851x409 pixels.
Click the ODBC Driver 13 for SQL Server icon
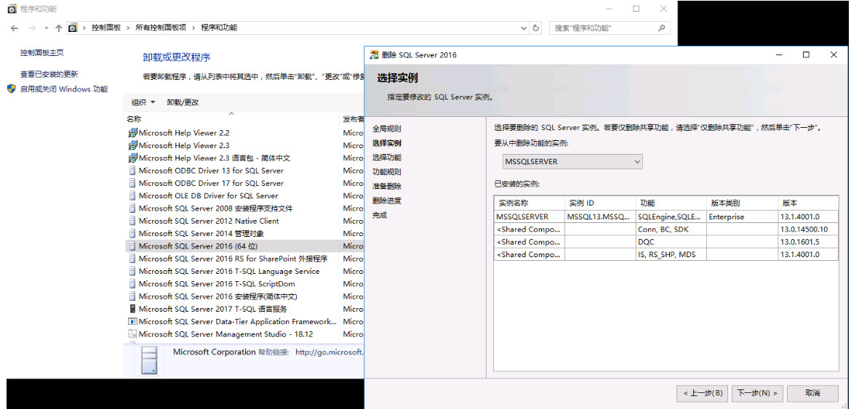coord(132,171)
